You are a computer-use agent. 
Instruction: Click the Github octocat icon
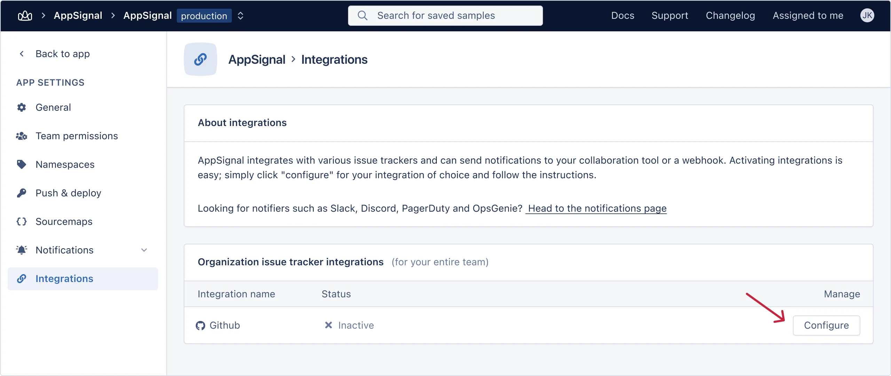click(200, 326)
